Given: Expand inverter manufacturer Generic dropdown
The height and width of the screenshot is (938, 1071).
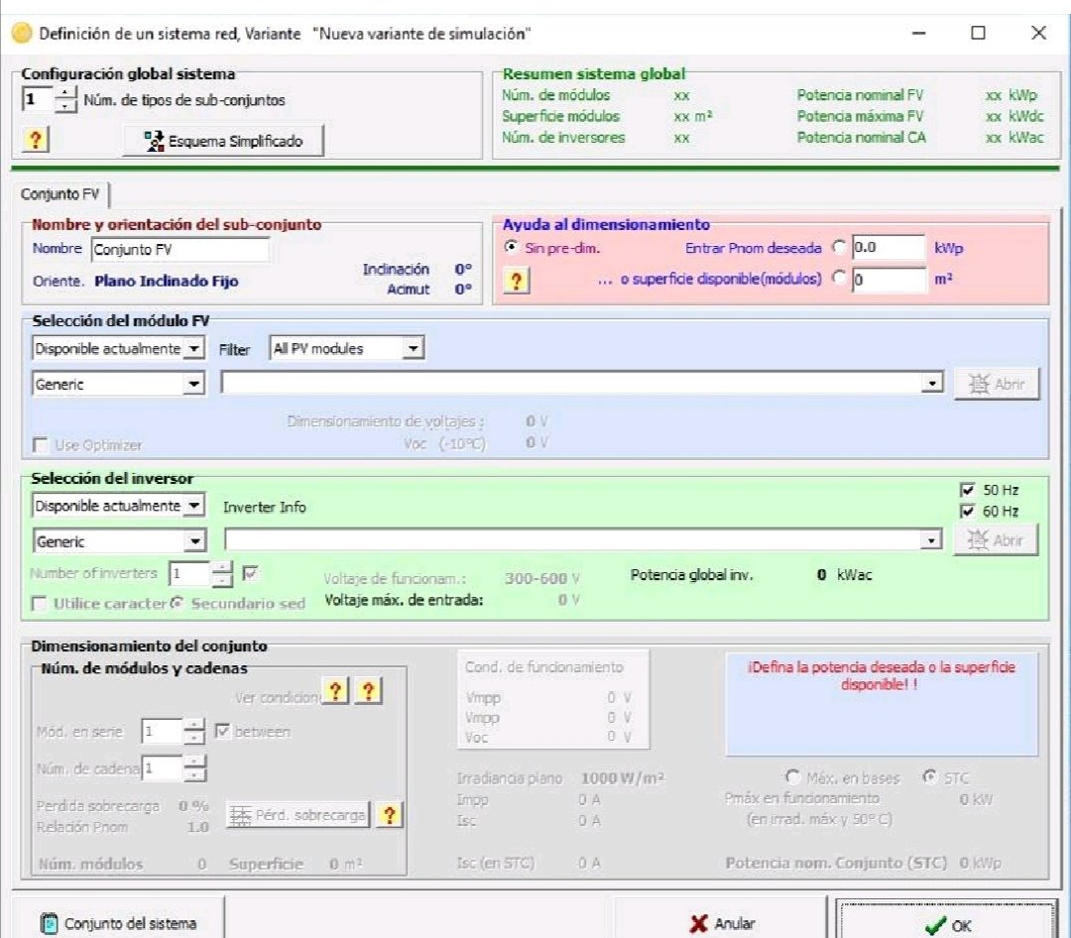Looking at the screenshot, I should point(194,541).
